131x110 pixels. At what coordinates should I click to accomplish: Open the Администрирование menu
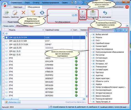pos(51,2)
